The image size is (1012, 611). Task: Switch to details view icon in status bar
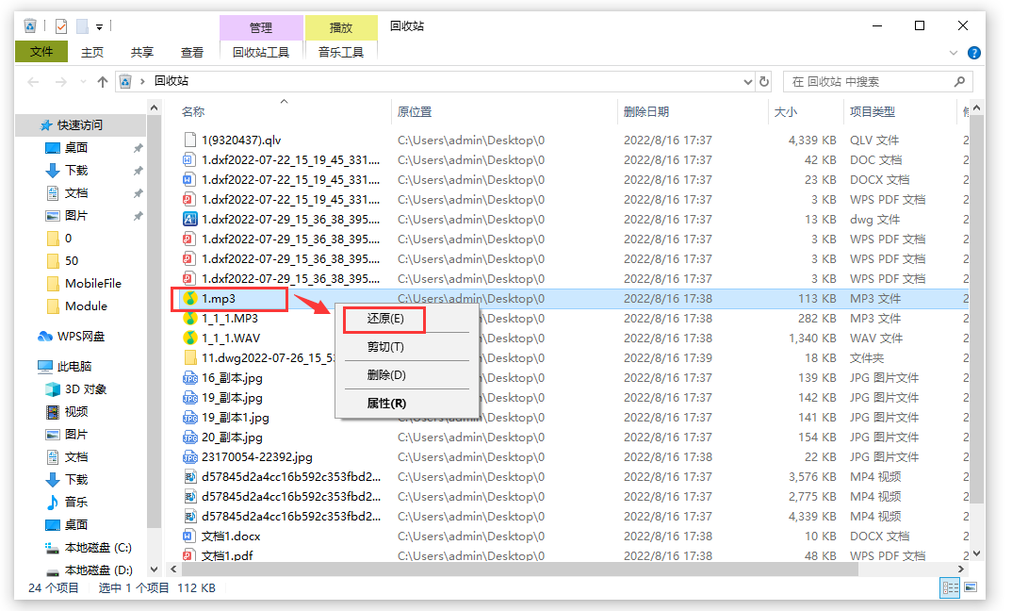(949, 587)
